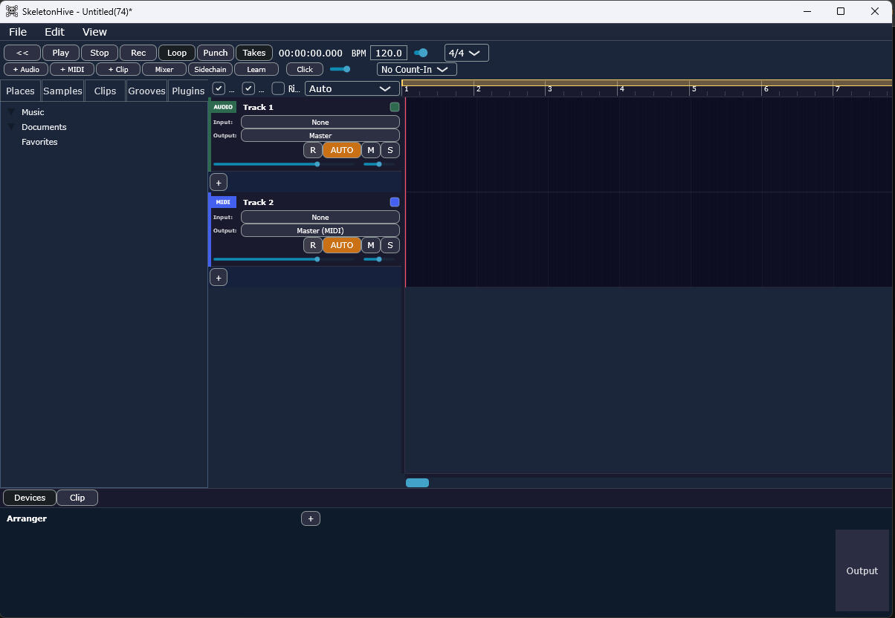Open Track 2 Input dropdown
Image resolution: width=895 pixels, height=618 pixels.
(x=320, y=217)
